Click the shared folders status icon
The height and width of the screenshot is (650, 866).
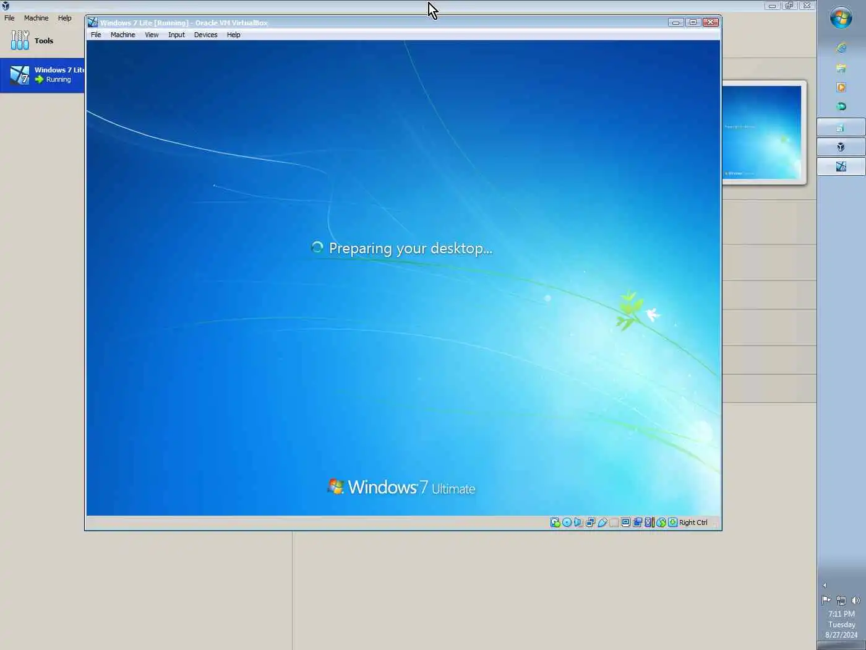tap(614, 522)
